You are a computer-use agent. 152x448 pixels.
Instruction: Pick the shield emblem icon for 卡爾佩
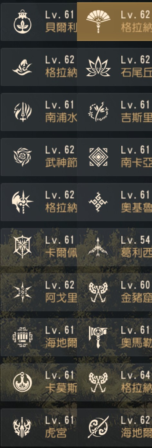23,247
